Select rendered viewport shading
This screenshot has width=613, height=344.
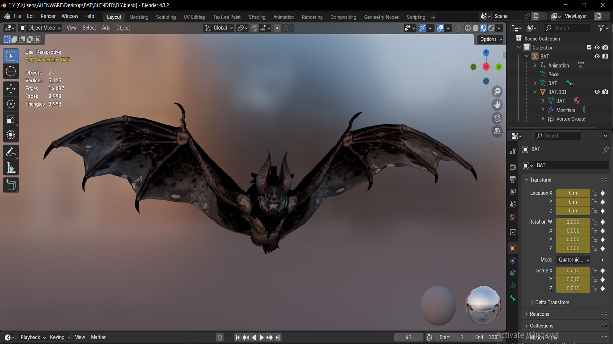pos(491,28)
